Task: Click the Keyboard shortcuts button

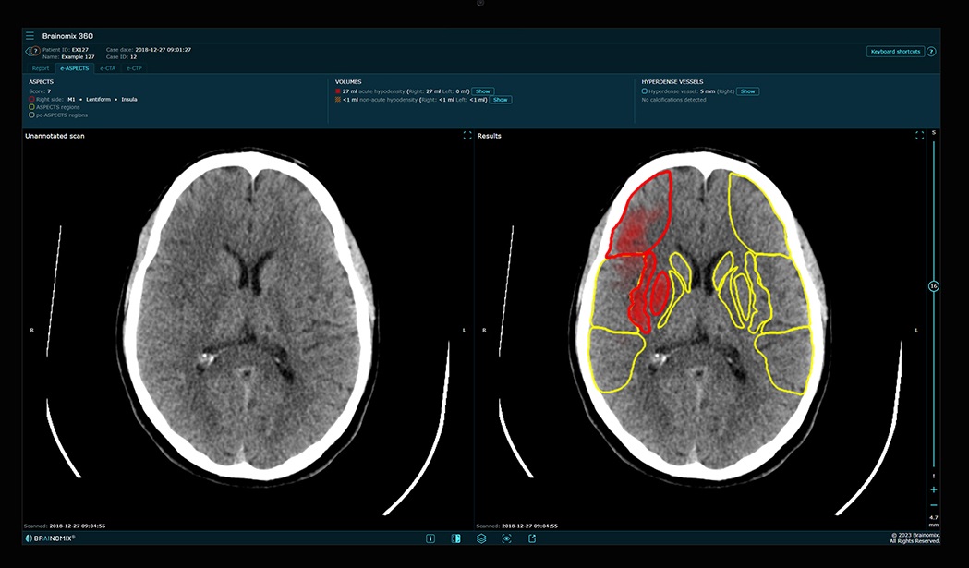Action: 895,52
